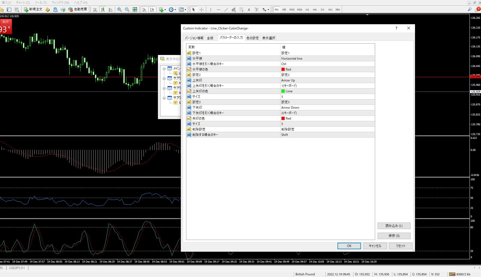
Task: Select the trendline drawing tool
Action: pos(226,10)
